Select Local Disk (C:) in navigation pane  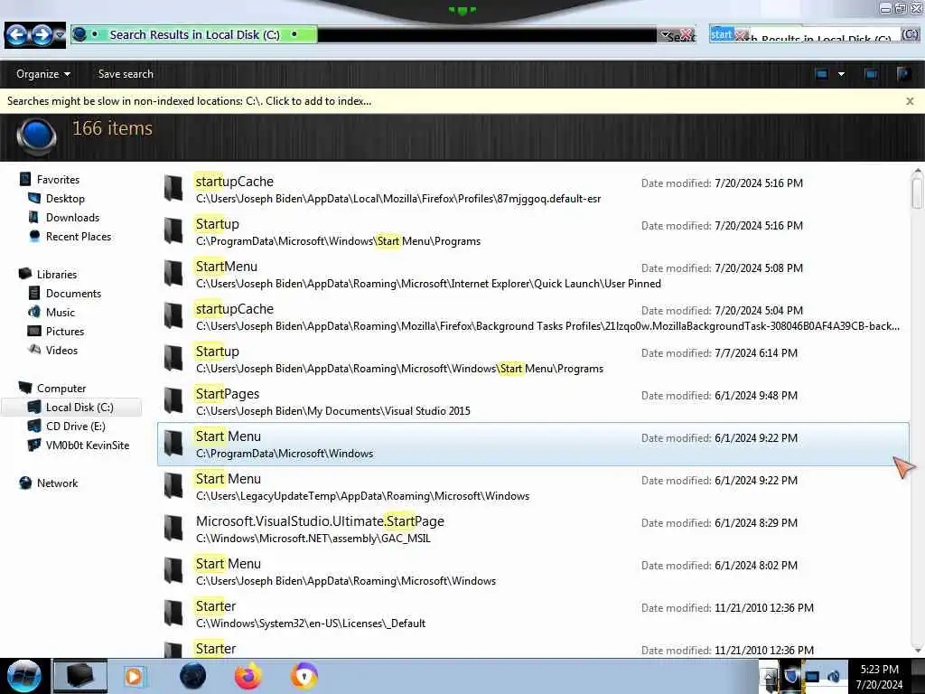click(x=72, y=408)
